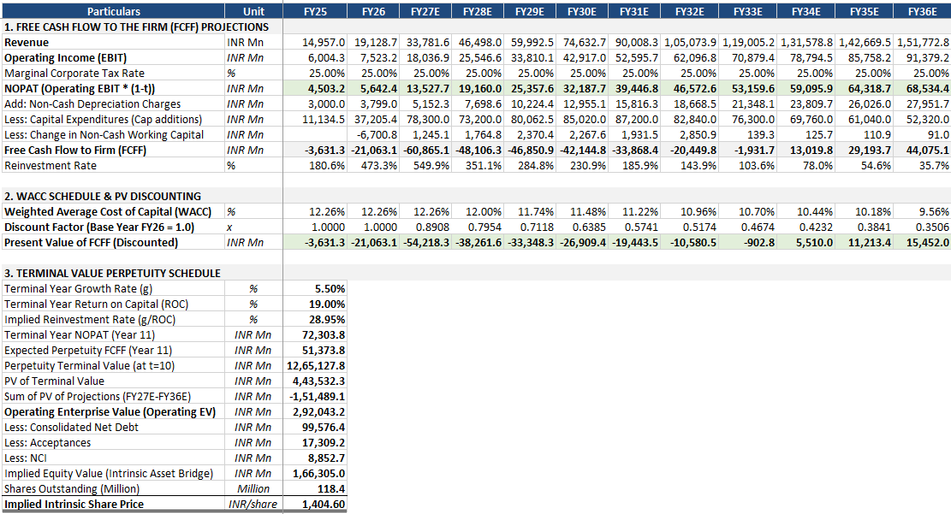Click 'PV of Terminal Value' label
Viewport: 951px width, 514px height.
[55, 381]
